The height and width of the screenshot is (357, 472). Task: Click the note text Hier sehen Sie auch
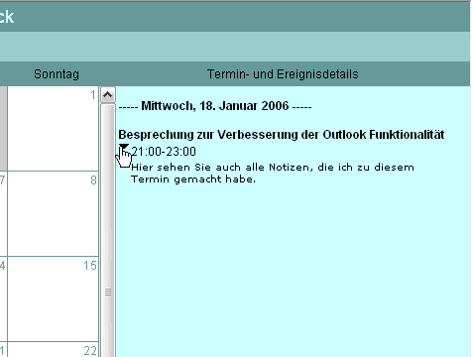tap(273, 174)
